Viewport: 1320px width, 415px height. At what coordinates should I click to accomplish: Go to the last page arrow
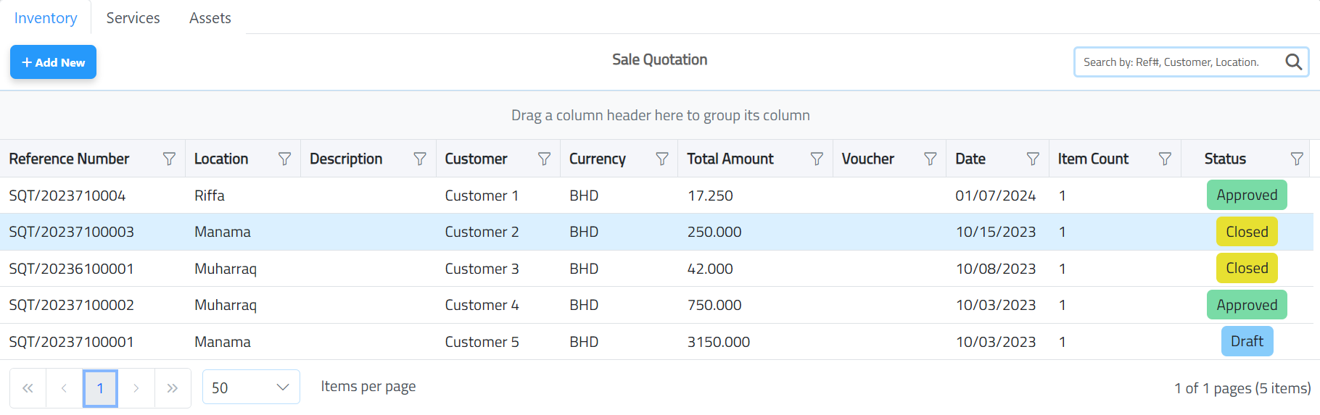pyautogui.click(x=173, y=388)
